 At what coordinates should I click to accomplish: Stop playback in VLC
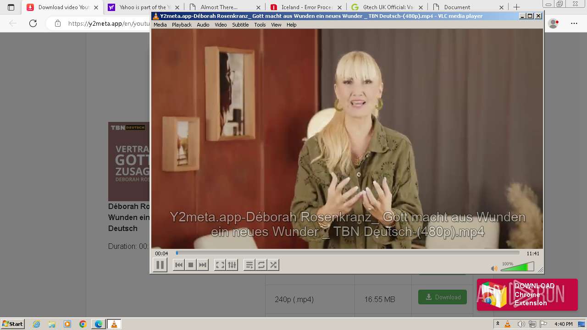click(191, 265)
